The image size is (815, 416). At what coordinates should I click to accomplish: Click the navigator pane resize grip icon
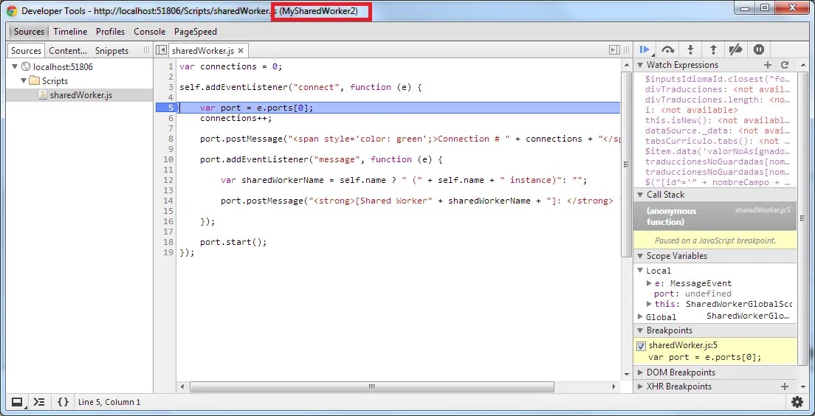(x=147, y=50)
